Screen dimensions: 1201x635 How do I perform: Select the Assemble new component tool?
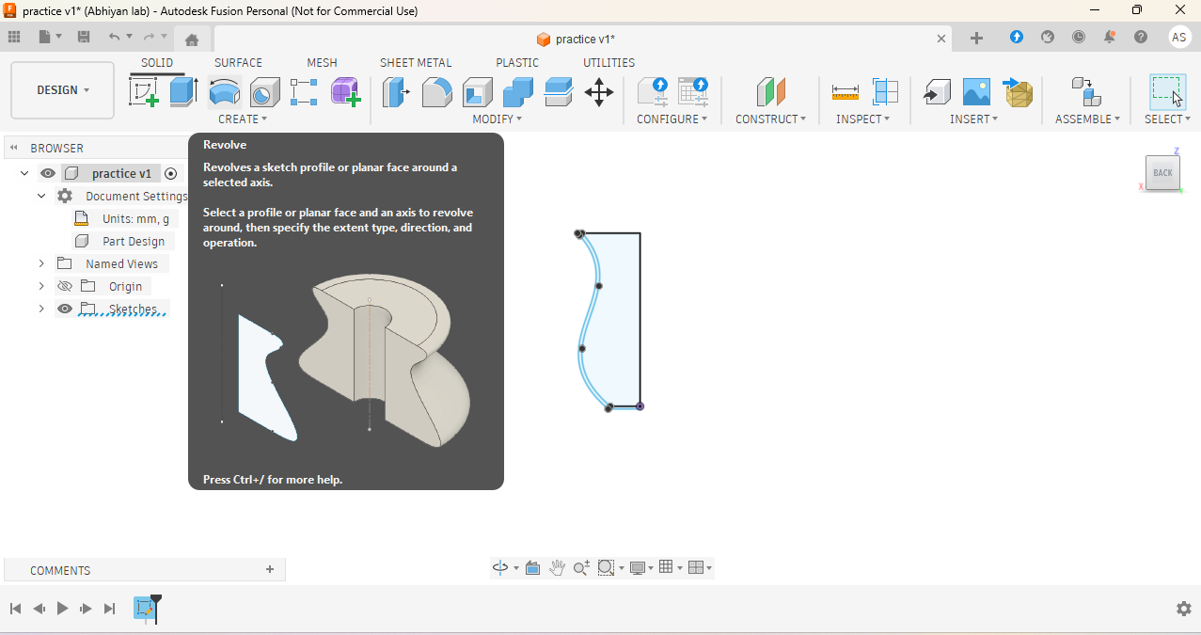(1087, 92)
